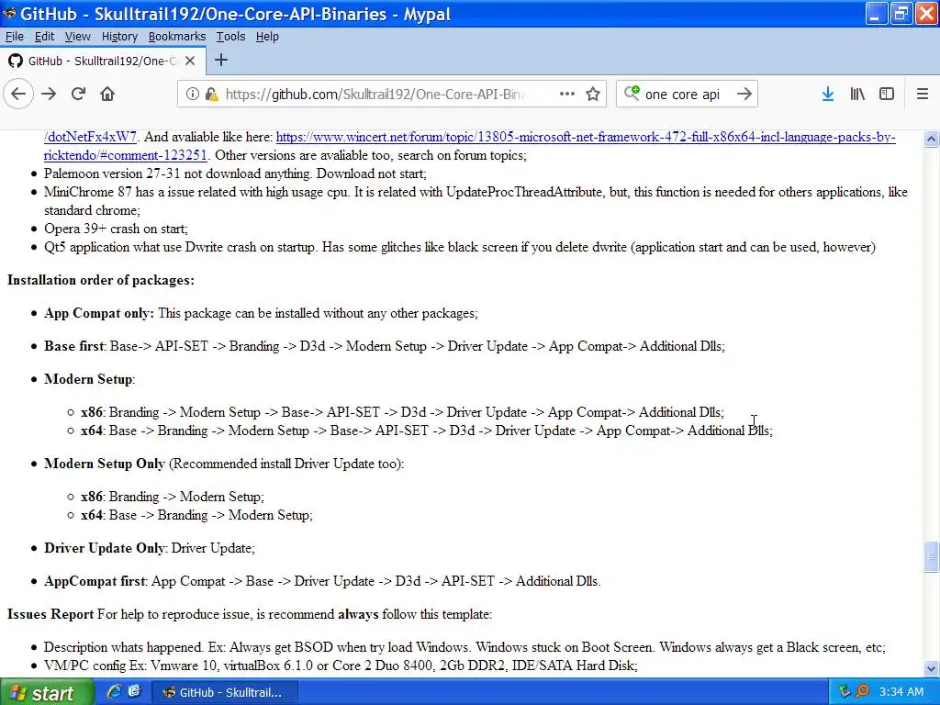This screenshot has height=705, width=940.
Task: Show site information icon in address bar
Action: (192, 95)
